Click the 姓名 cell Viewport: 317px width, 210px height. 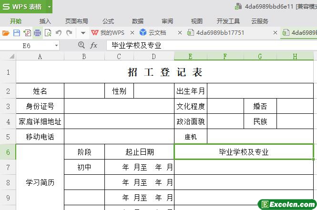click(40, 91)
